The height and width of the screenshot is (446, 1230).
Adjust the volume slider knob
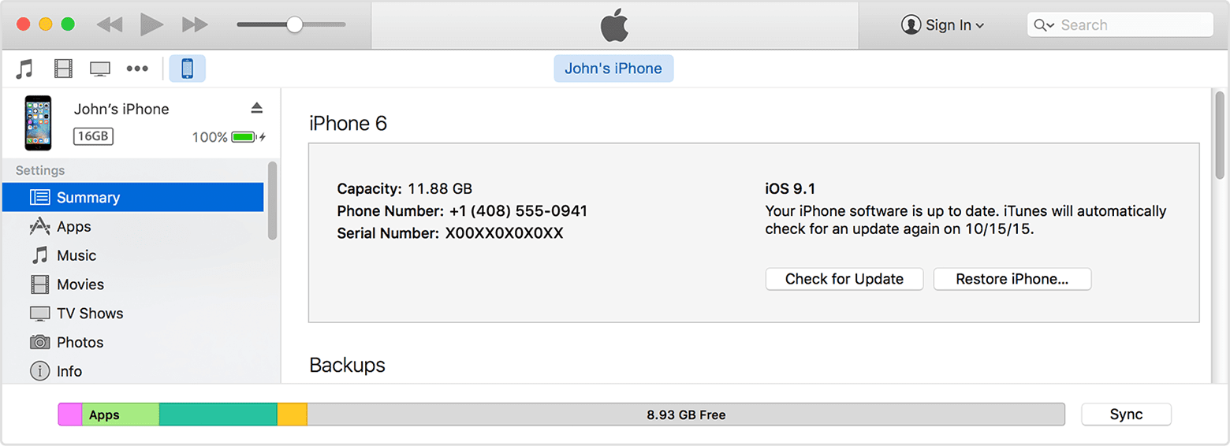(294, 24)
